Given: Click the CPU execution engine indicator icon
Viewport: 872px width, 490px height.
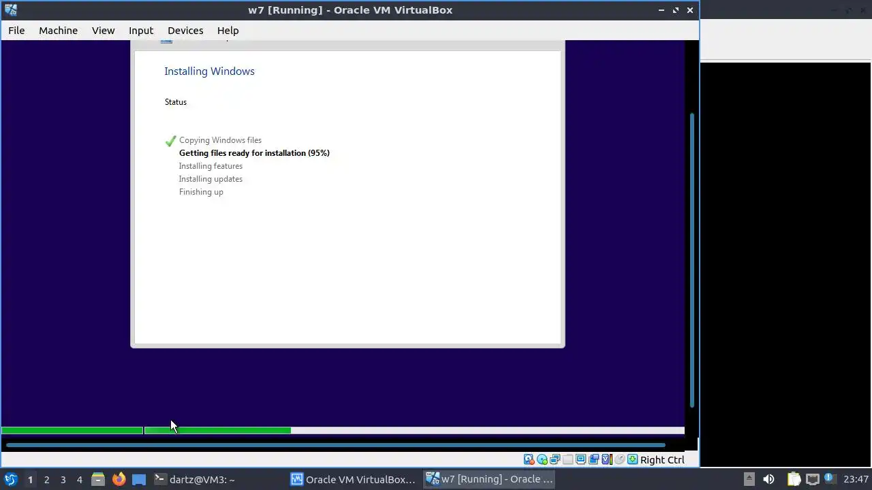Looking at the screenshot, I should point(607,459).
